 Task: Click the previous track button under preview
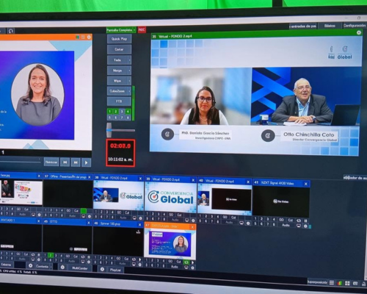pos(65,162)
